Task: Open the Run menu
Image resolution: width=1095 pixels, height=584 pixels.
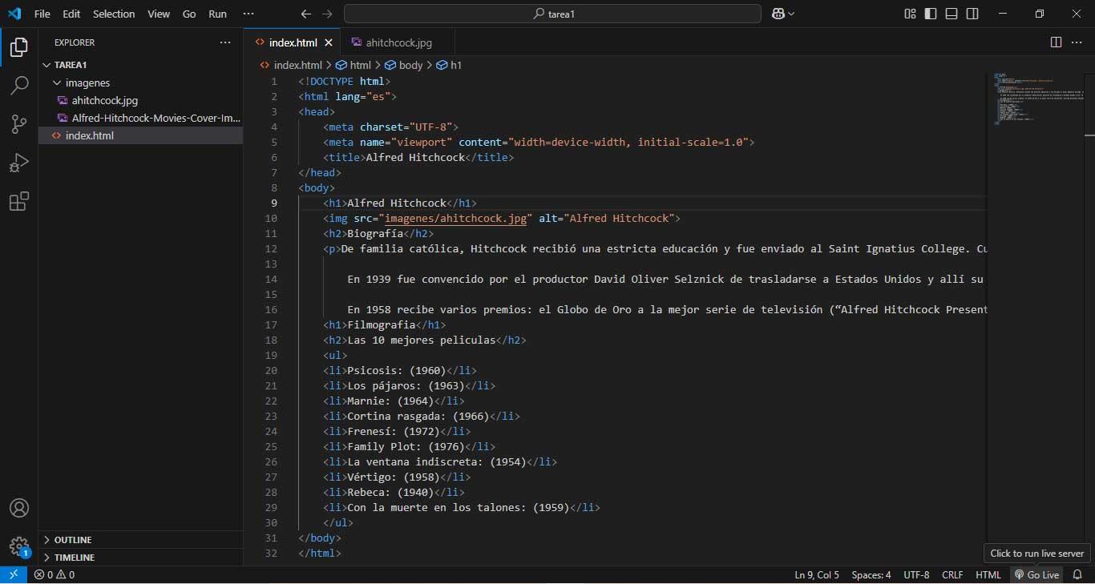Action: [217, 14]
